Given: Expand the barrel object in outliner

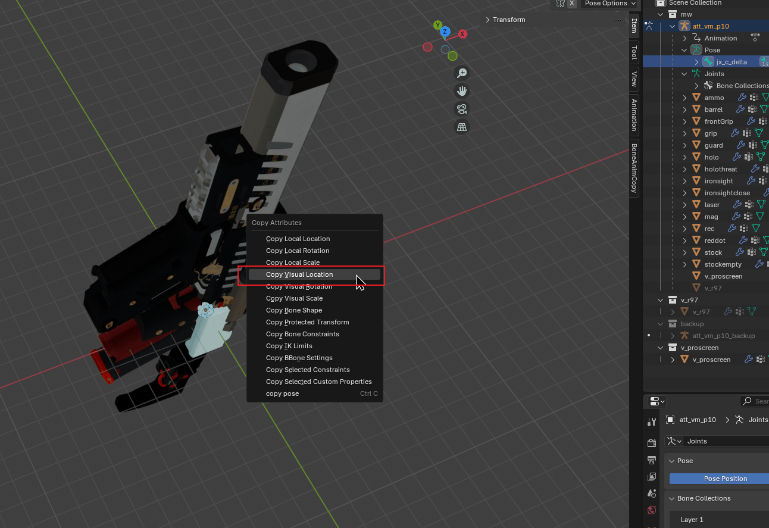Looking at the screenshot, I should (x=684, y=110).
